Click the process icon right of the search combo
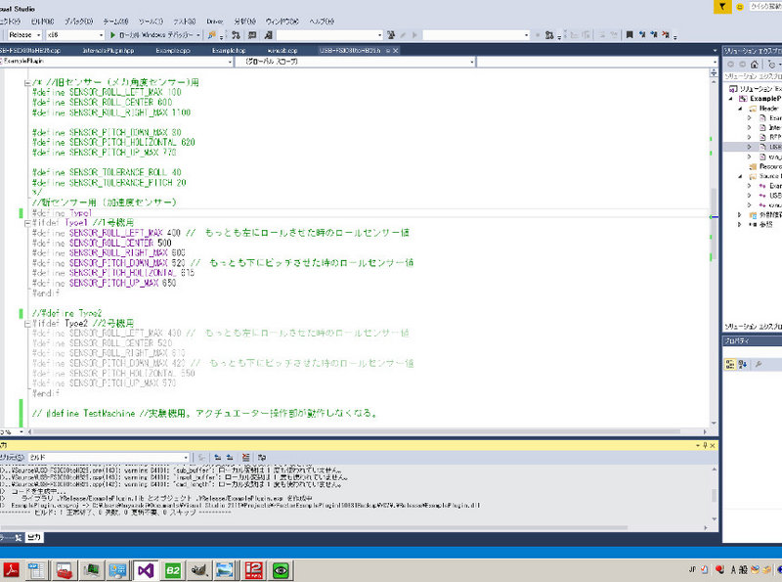The height and width of the screenshot is (582, 782). point(391,35)
